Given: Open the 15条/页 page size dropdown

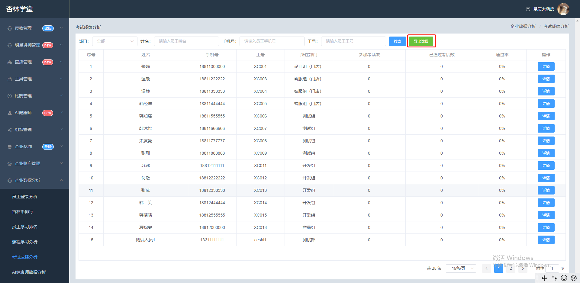Looking at the screenshot, I should (461, 268).
